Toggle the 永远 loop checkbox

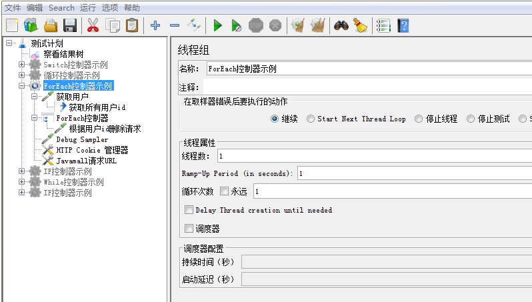[x=224, y=191]
